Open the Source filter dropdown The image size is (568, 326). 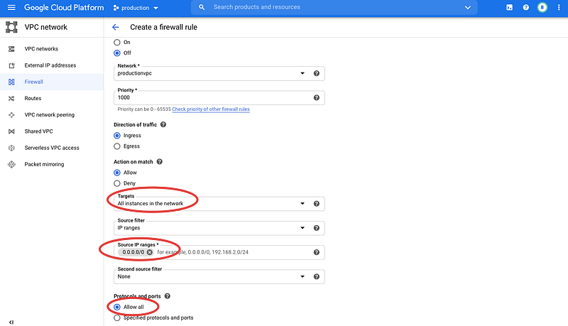click(302, 228)
